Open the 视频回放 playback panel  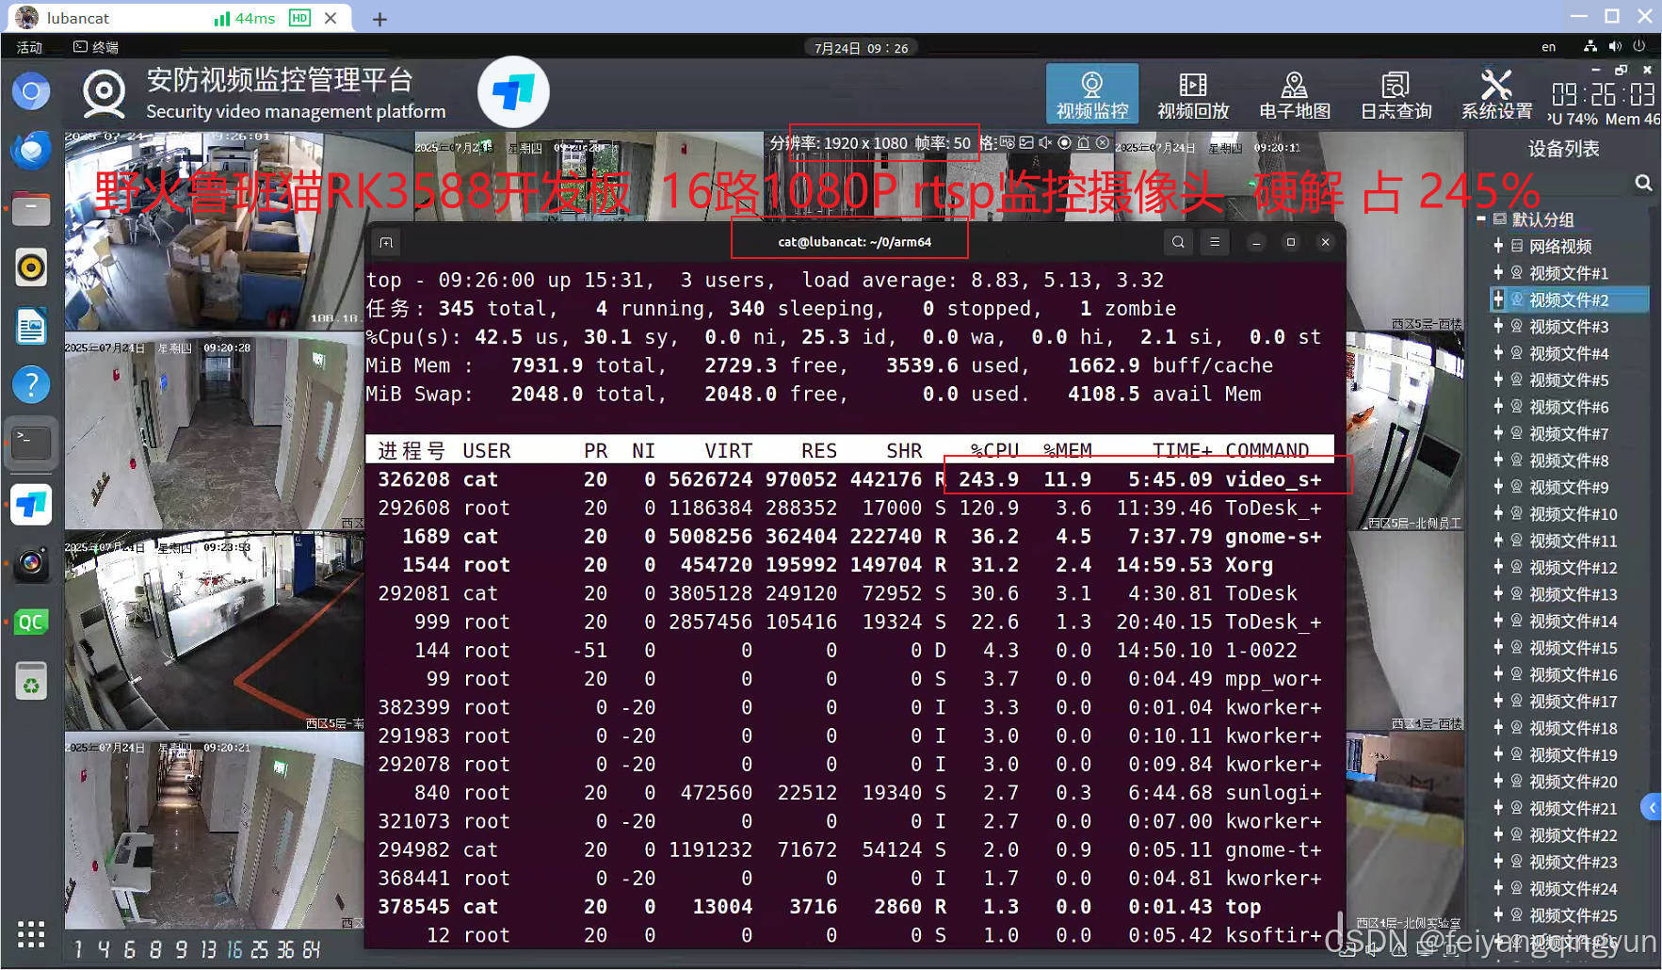point(1192,93)
